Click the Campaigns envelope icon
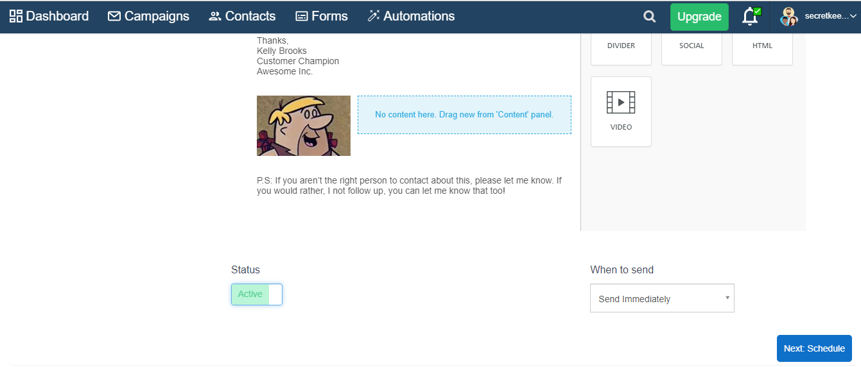Viewport: 861px width, 367px height. tap(114, 16)
